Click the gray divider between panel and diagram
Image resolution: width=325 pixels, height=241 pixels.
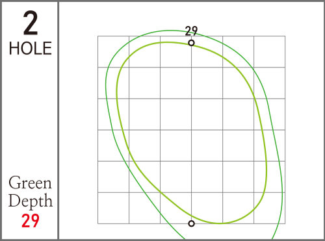click(x=58, y=120)
